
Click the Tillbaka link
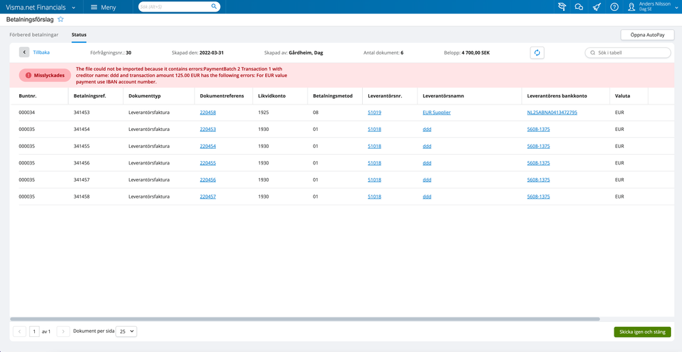coord(41,53)
